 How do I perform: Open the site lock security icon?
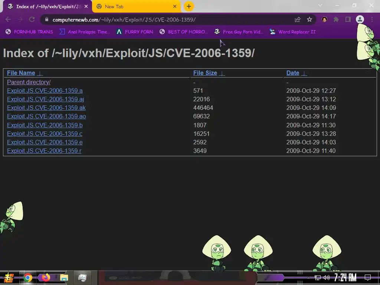[x=47, y=19]
